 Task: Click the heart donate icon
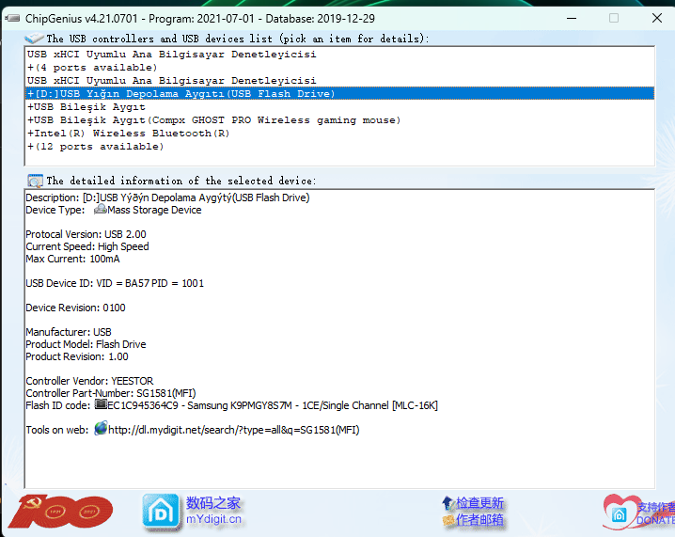coord(620,512)
